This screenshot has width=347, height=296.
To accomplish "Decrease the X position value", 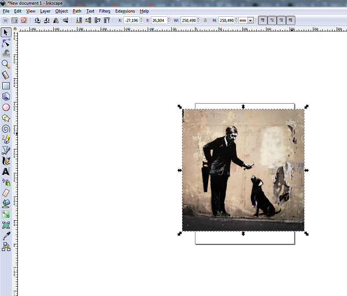I will click(x=142, y=22).
